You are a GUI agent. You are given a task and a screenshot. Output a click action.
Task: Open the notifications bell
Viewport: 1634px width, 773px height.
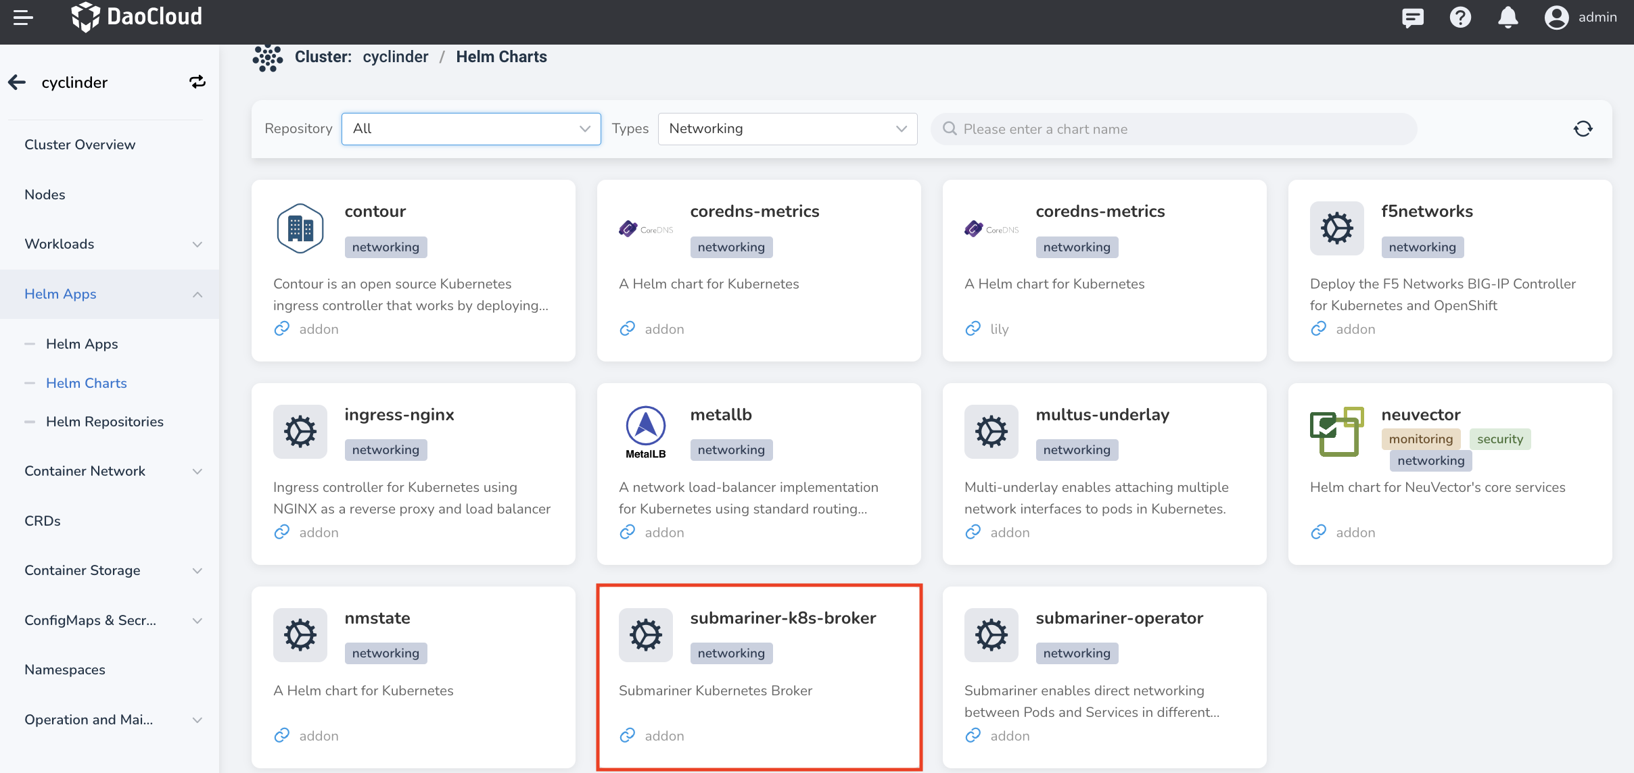(x=1508, y=18)
